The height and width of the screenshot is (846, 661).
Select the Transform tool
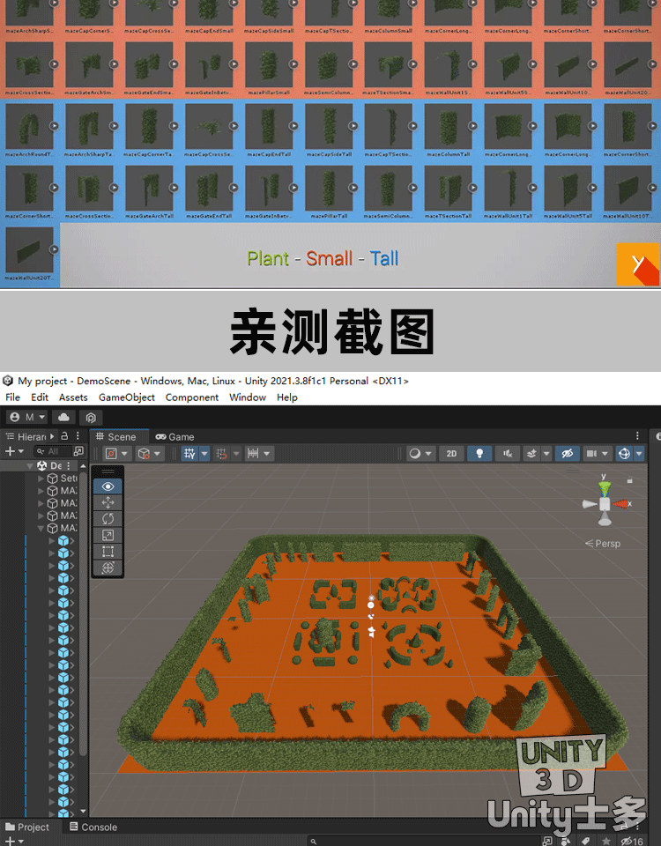108,568
